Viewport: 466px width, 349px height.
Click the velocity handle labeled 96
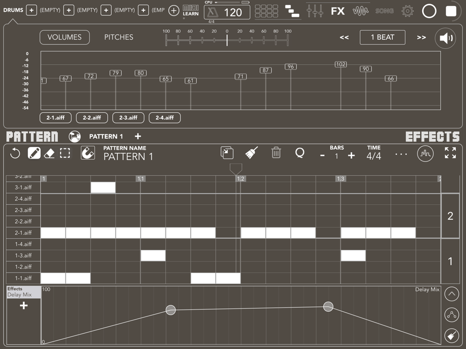[x=291, y=67]
